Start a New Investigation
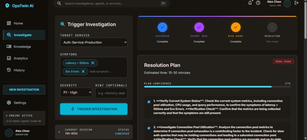The width and height of the screenshot is (307, 140). [x=24, y=89]
